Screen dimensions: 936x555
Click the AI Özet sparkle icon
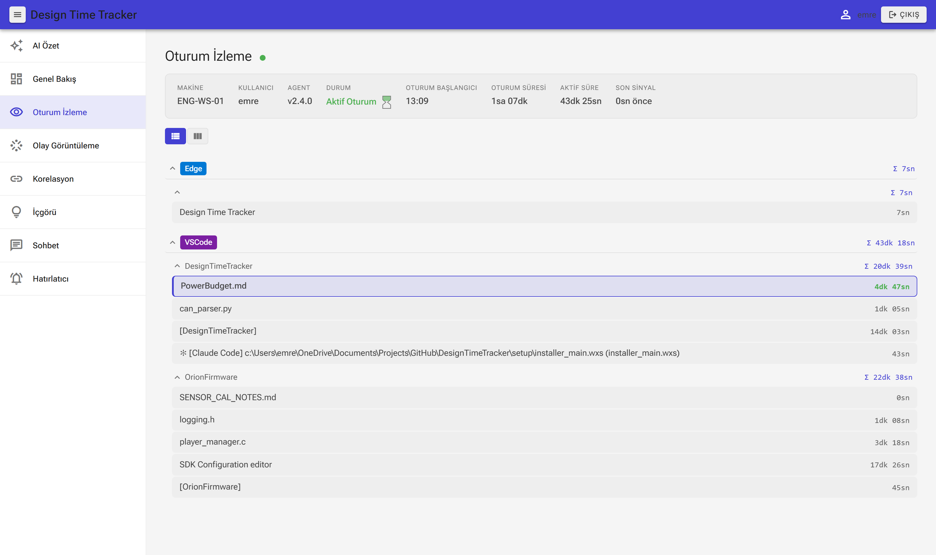[x=16, y=46]
